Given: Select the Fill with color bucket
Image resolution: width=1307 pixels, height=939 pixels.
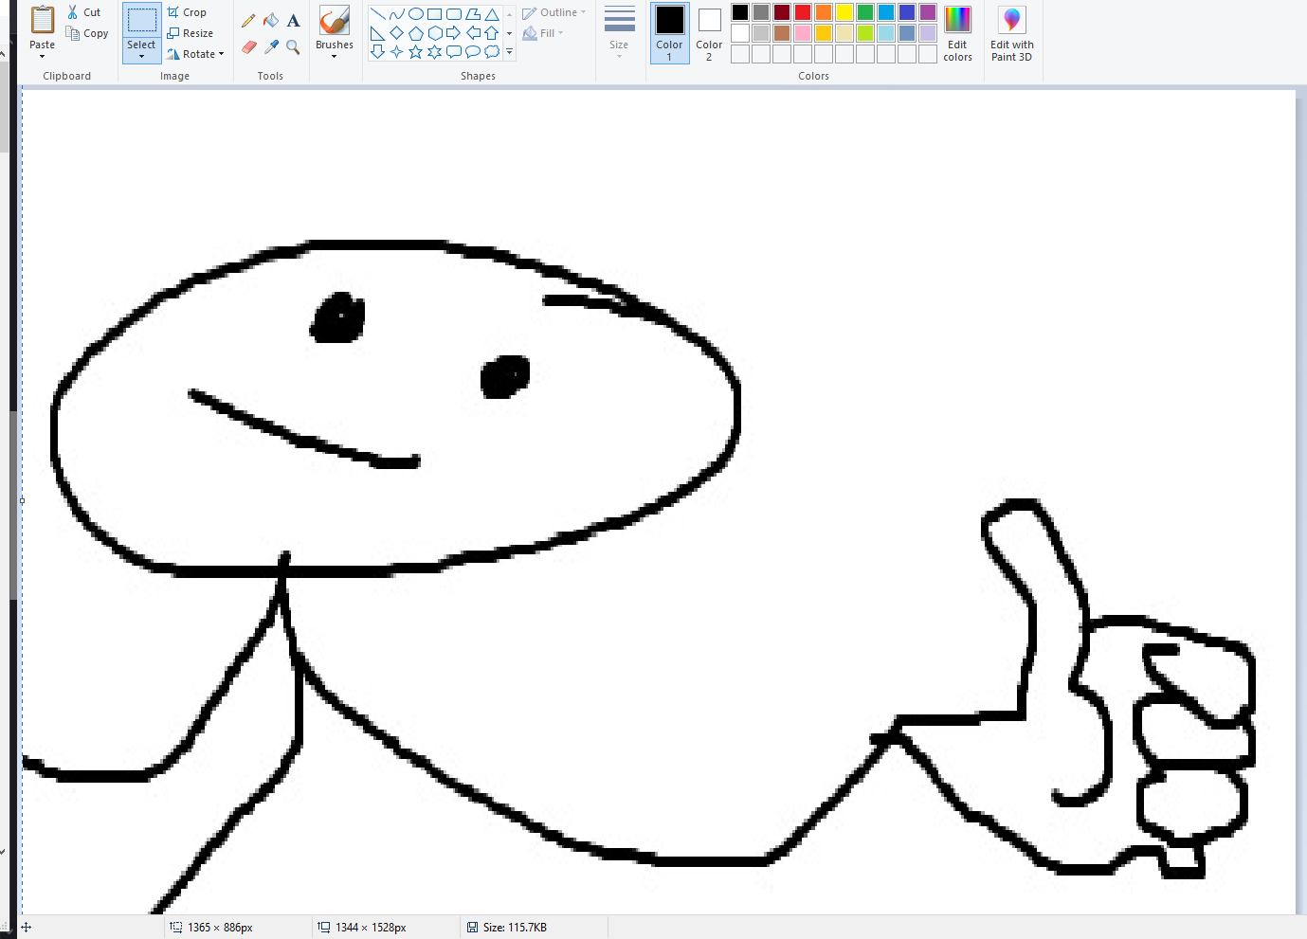Looking at the screenshot, I should tap(271, 20).
